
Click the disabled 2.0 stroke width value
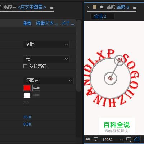26,103
